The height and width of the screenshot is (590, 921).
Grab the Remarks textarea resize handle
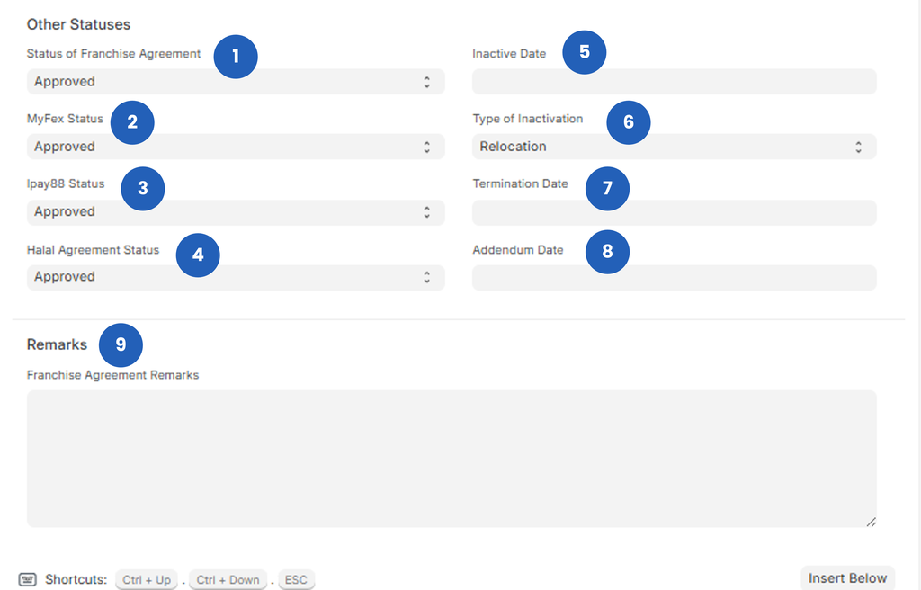(870, 522)
